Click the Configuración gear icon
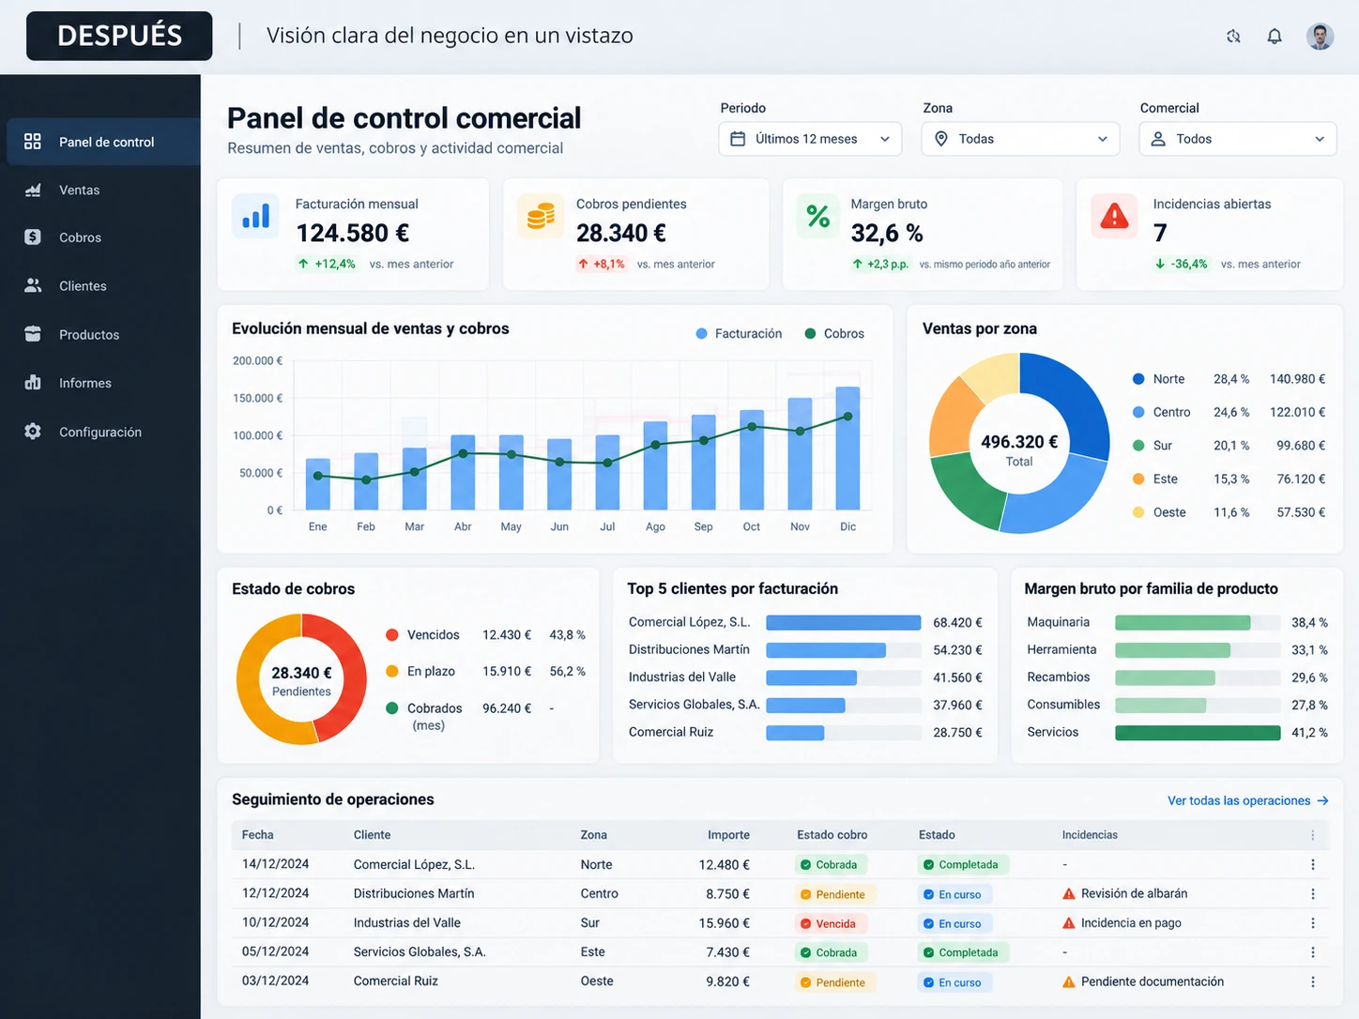The image size is (1359, 1019). pos(33,432)
